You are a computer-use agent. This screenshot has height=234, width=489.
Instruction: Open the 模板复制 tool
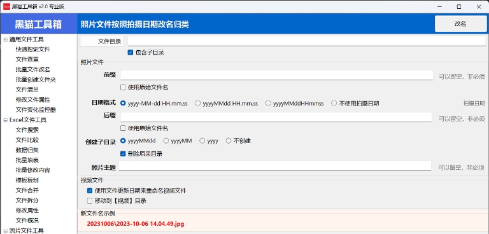point(27,180)
